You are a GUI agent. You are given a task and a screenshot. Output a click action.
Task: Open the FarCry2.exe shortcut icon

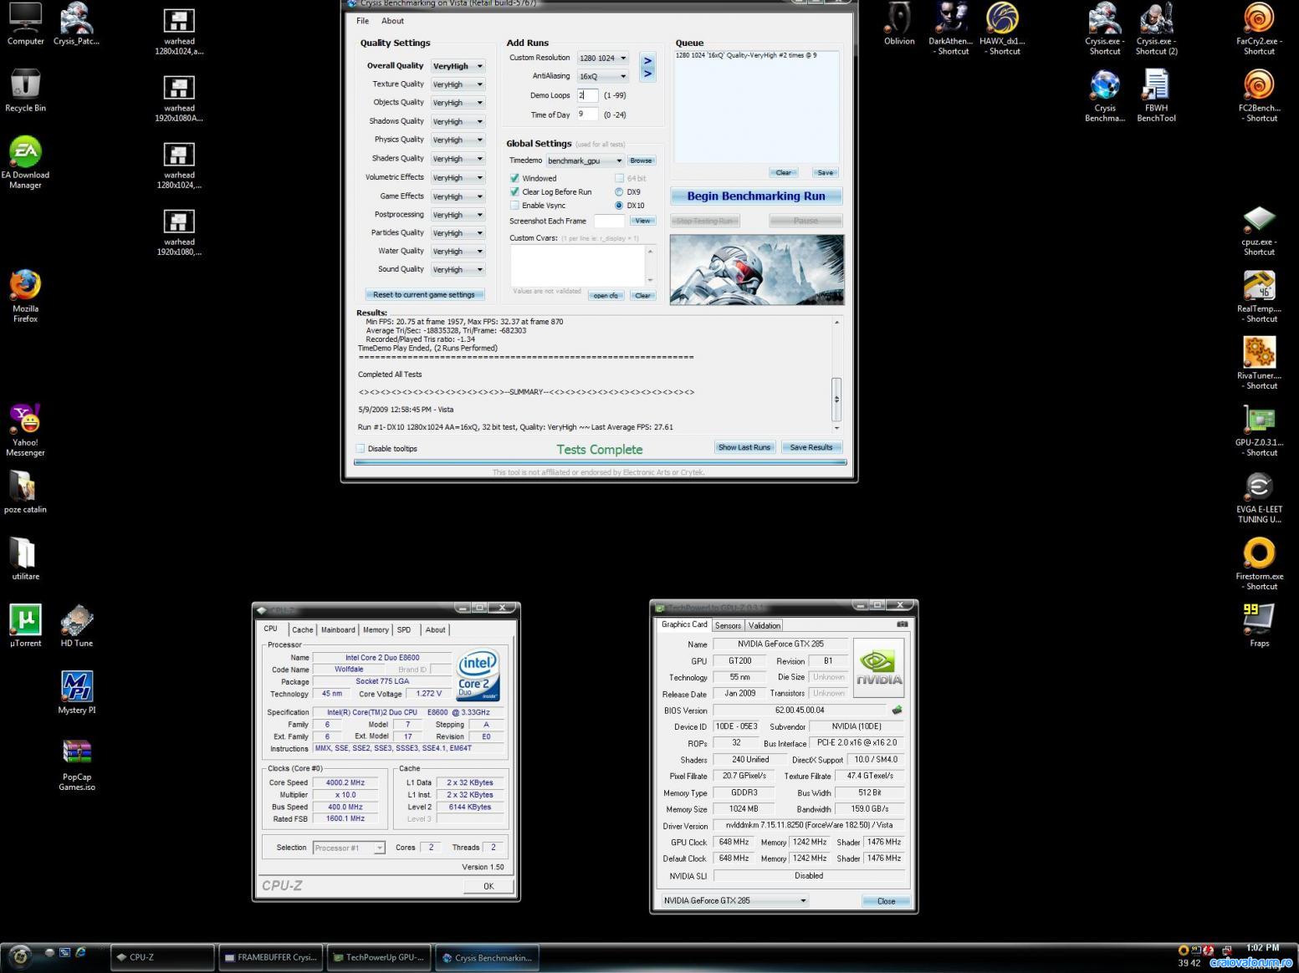click(x=1259, y=28)
